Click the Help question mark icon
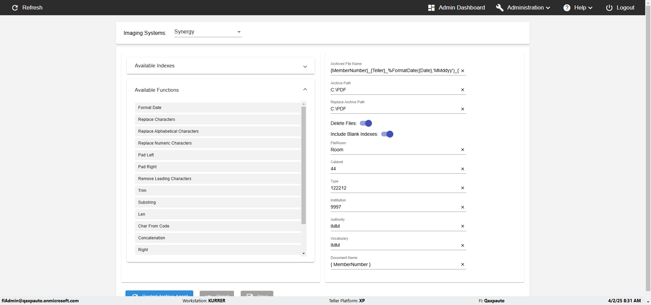The image size is (651, 305). tap(567, 8)
